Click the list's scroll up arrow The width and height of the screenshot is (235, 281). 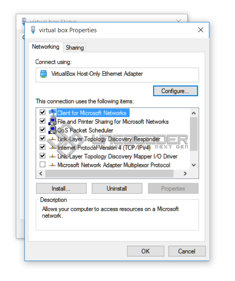click(x=193, y=113)
